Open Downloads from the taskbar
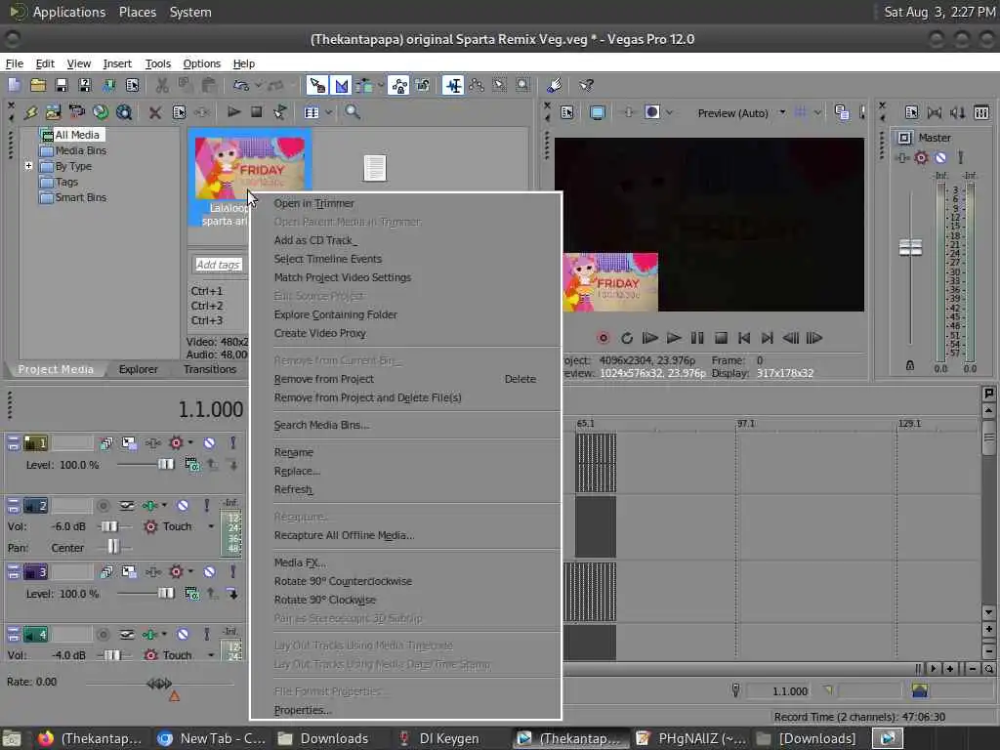Viewport: 1000px width, 750px height. pos(323,738)
